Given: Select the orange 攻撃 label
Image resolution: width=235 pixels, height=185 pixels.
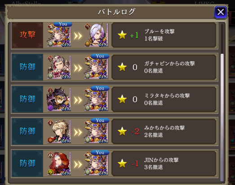Looking at the screenshot, I should click(27, 34).
